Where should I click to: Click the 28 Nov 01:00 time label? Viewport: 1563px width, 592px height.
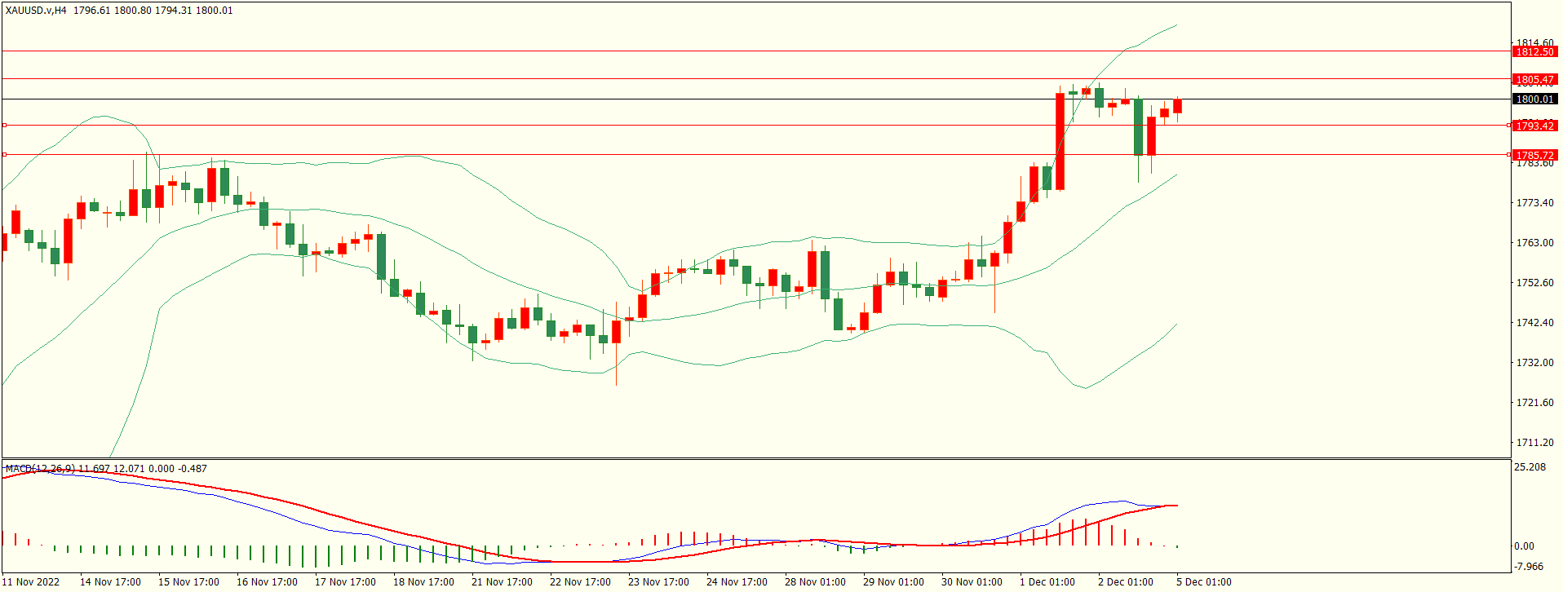(x=815, y=582)
